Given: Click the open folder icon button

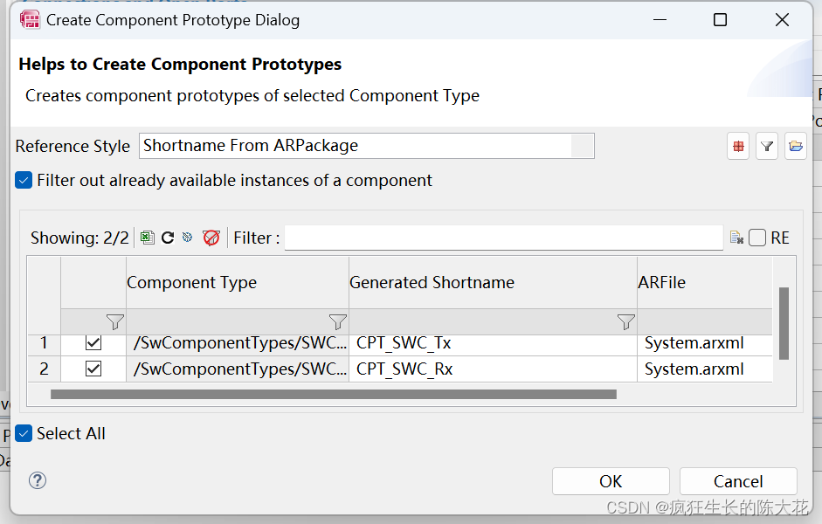Looking at the screenshot, I should [795, 147].
